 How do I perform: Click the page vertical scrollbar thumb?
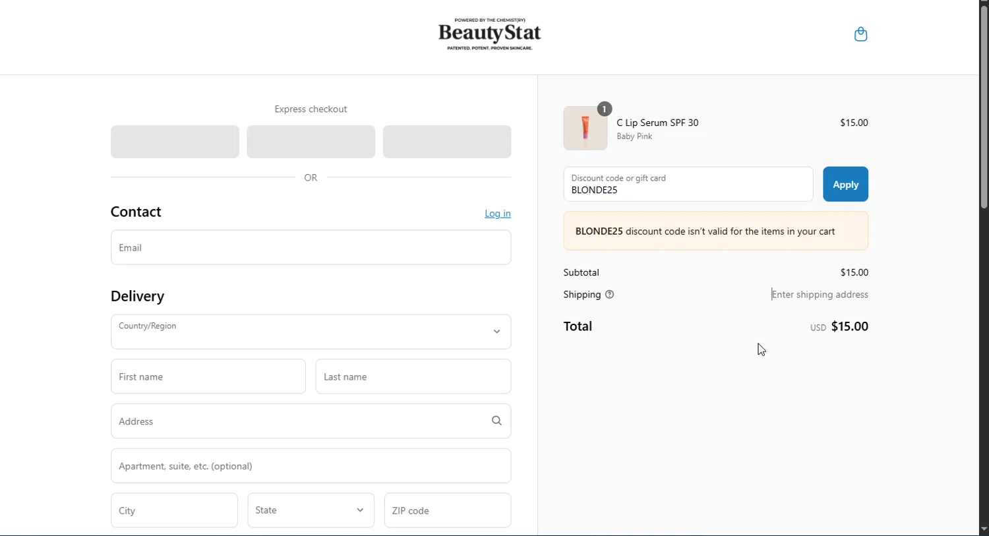(x=984, y=109)
